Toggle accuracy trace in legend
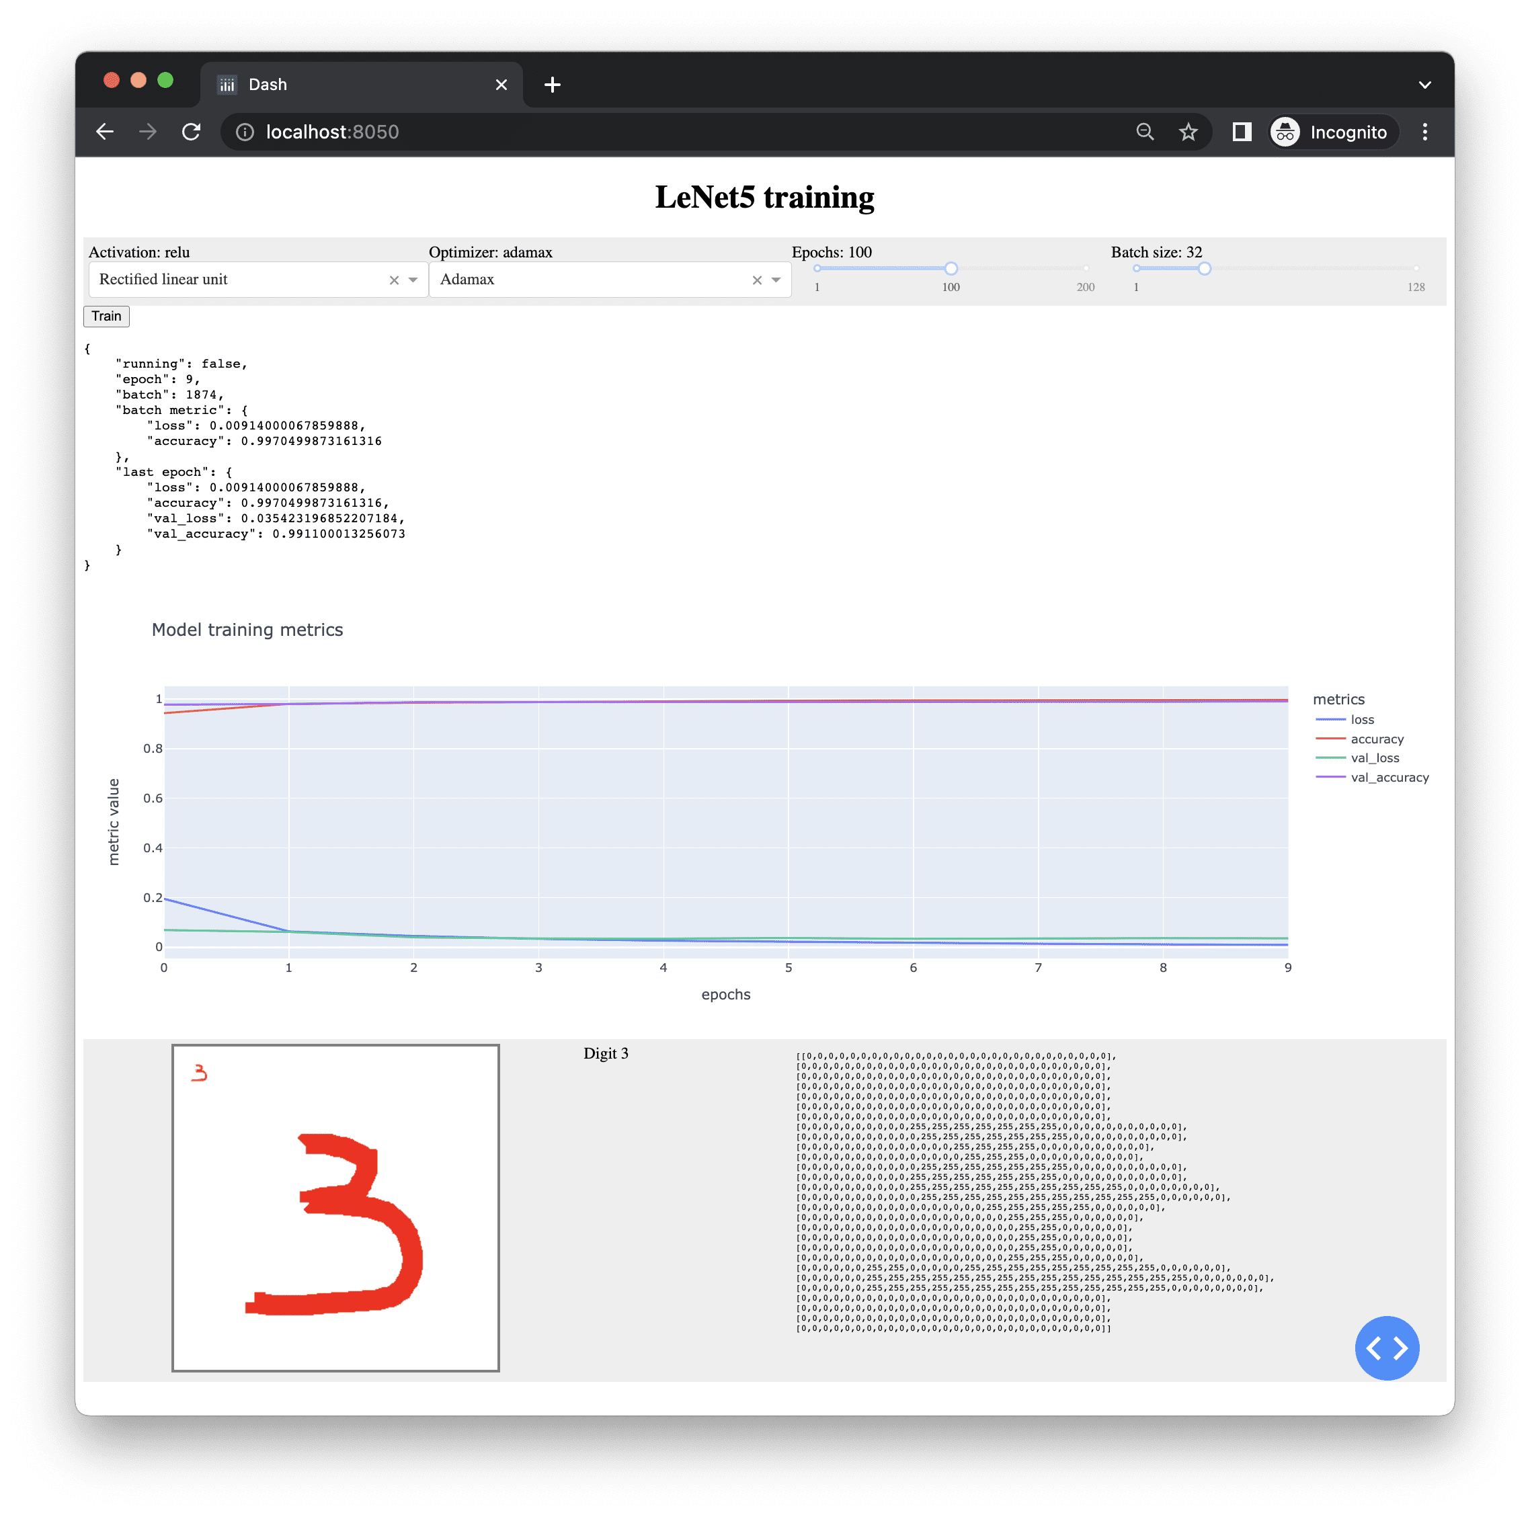Viewport: 1530px width, 1515px height. click(x=1376, y=739)
